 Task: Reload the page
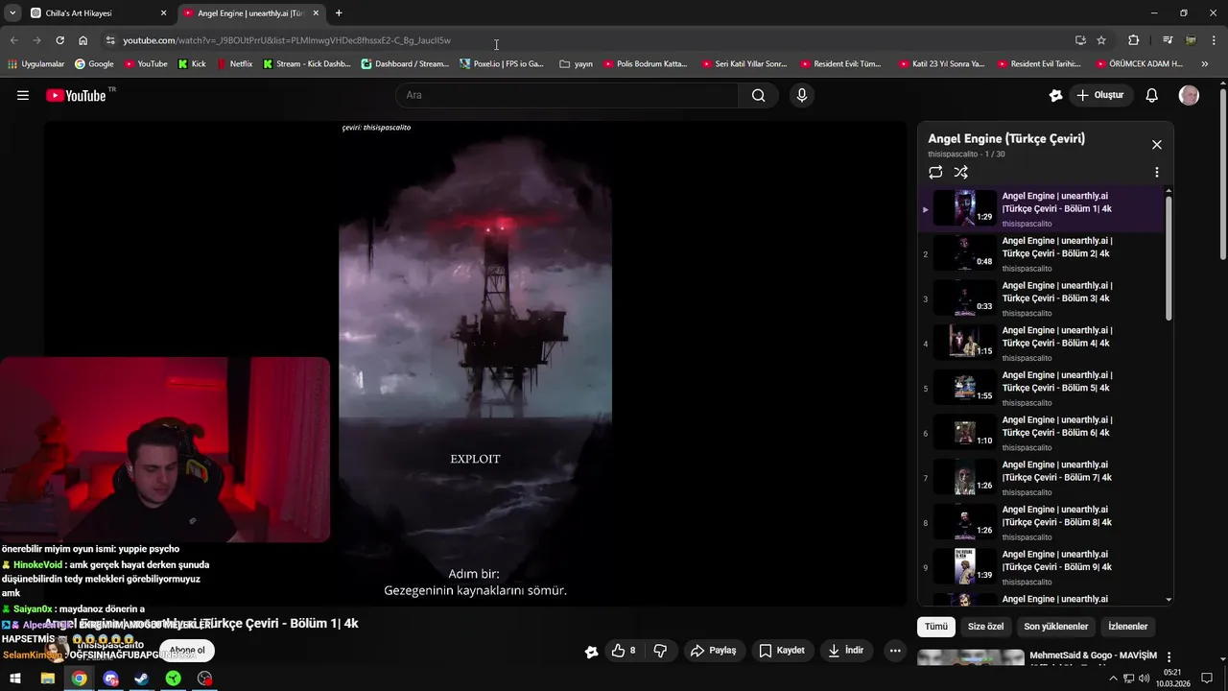59,40
